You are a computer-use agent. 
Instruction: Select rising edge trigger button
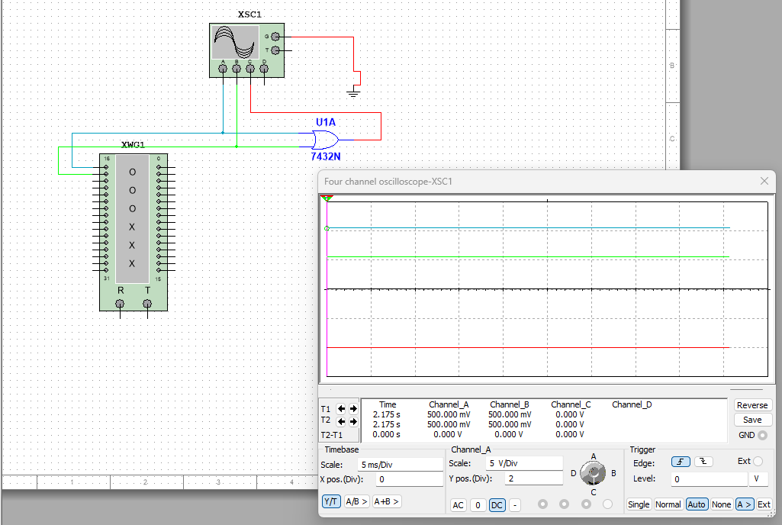(681, 462)
